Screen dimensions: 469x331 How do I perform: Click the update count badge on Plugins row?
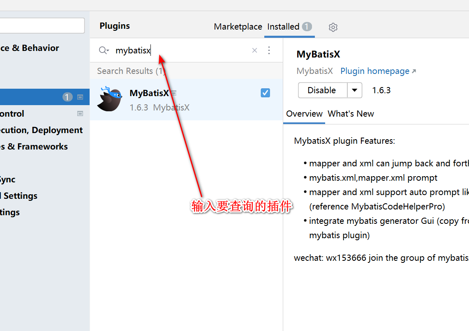[x=67, y=97]
